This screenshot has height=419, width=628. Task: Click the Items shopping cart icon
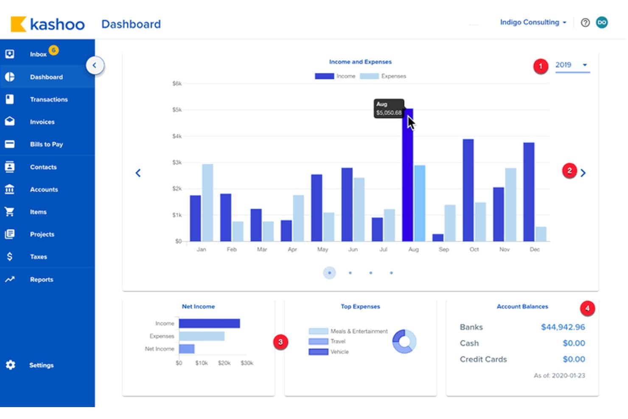click(x=9, y=211)
